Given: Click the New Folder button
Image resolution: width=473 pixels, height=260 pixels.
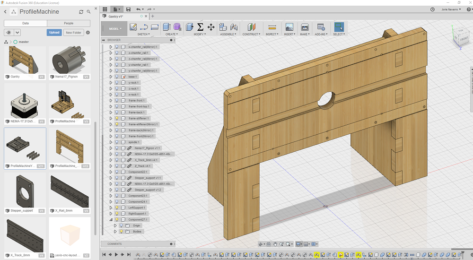Looking at the screenshot, I should tap(73, 33).
